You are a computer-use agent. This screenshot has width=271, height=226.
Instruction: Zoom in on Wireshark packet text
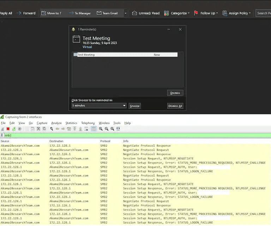[101, 129]
